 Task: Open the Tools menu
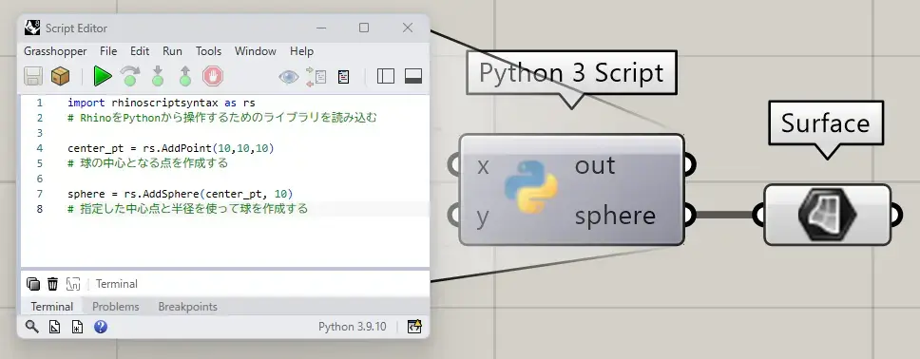click(x=209, y=51)
